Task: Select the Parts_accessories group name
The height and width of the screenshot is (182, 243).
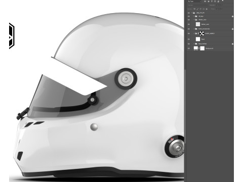Action: [x=204, y=29]
